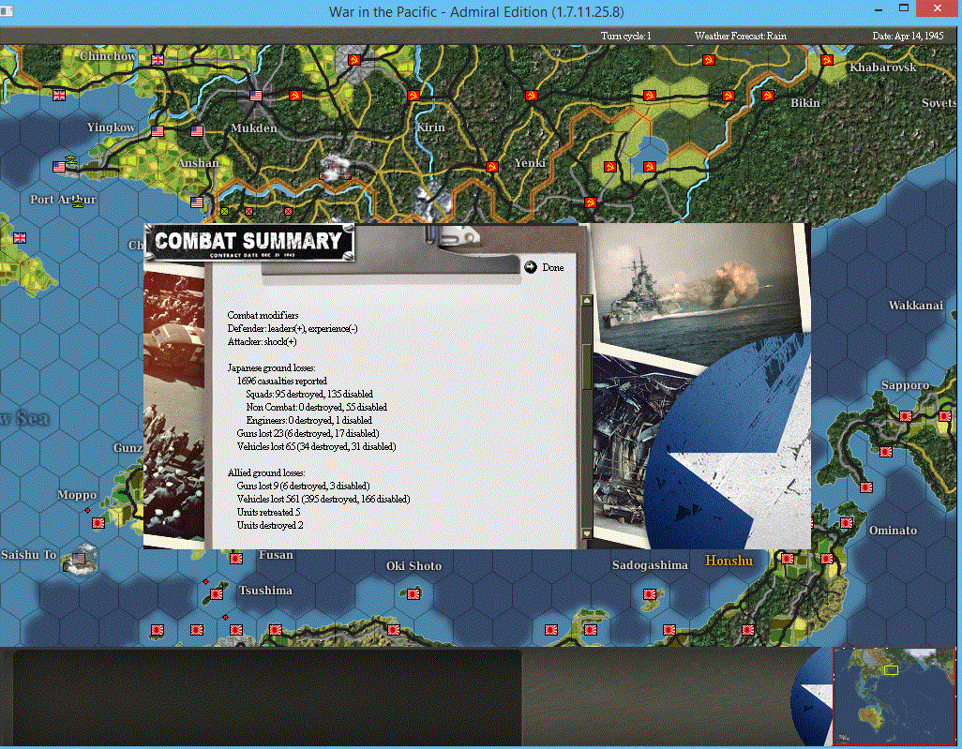This screenshot has width=962, height=749.
Task: Click the 'Japanese ground losses:' heading
Action: (271, 368)
